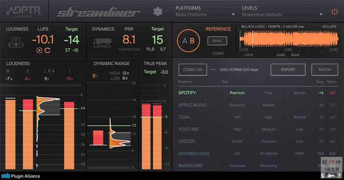Click the -14 loudness target line

click(x=69, y=108)
